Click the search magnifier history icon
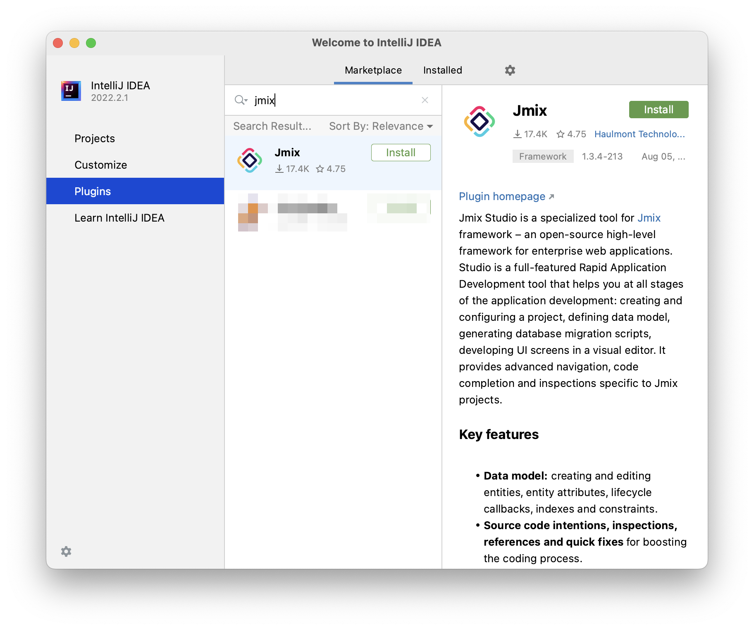 [x=241, y=100]
